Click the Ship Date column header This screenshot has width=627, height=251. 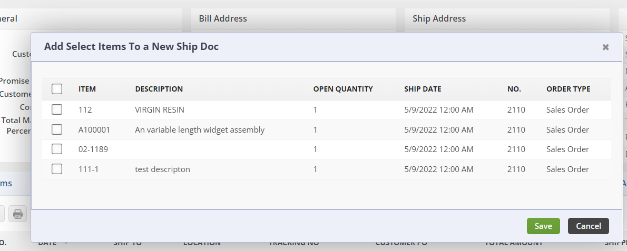pyautogui.click(x=423, y=89)
